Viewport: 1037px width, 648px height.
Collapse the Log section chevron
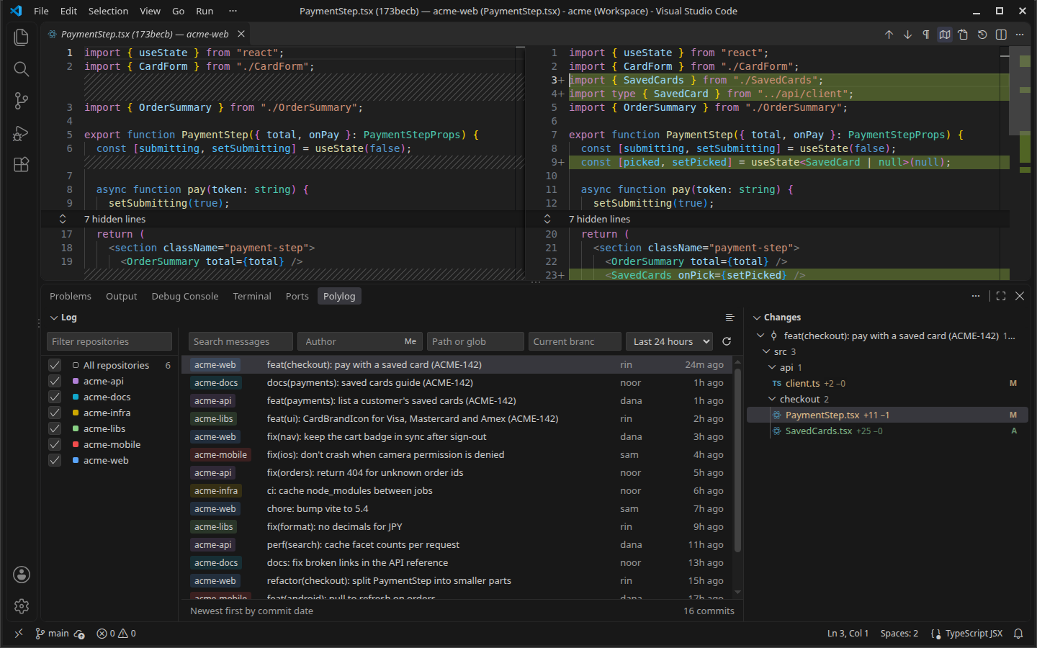[54, 318]
